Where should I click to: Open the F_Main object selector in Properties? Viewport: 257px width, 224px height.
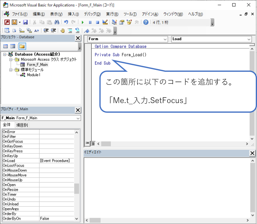[x=78, y=118]
